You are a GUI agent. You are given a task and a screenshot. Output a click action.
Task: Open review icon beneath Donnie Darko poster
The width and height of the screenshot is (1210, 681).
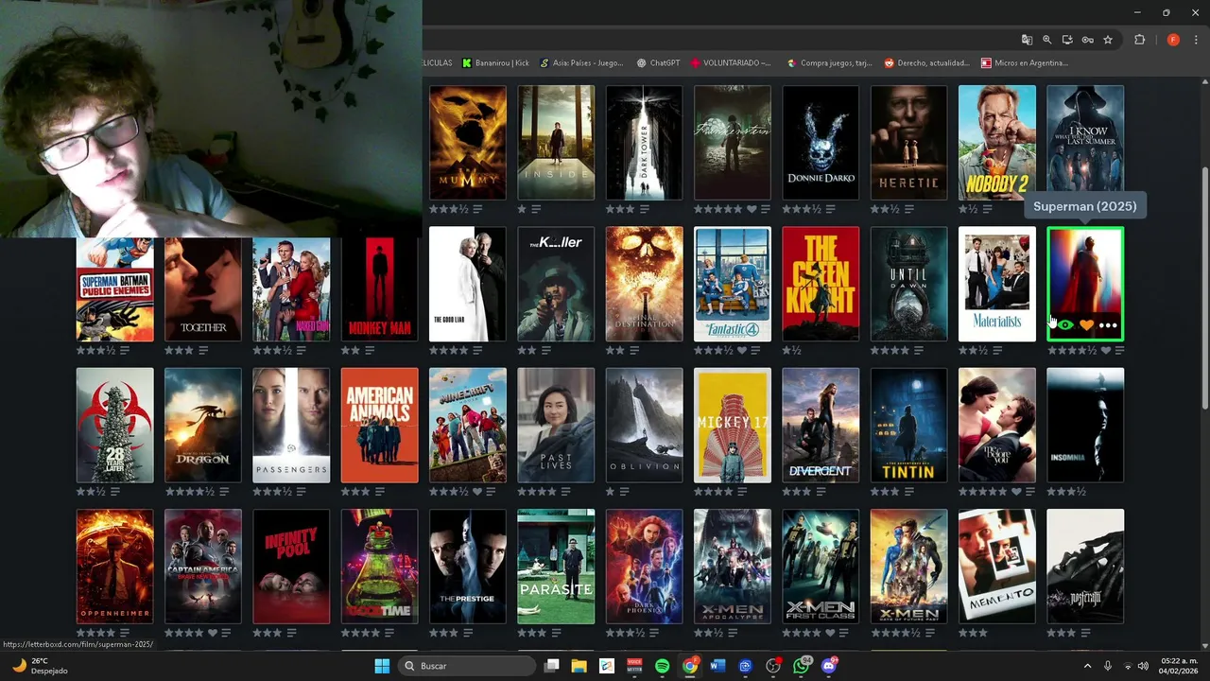pyautogui.click(x=829, y=209)
